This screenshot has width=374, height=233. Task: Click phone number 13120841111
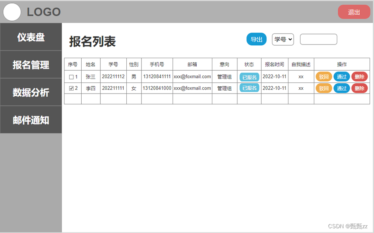pyautogui.click(x=157, y=76)
